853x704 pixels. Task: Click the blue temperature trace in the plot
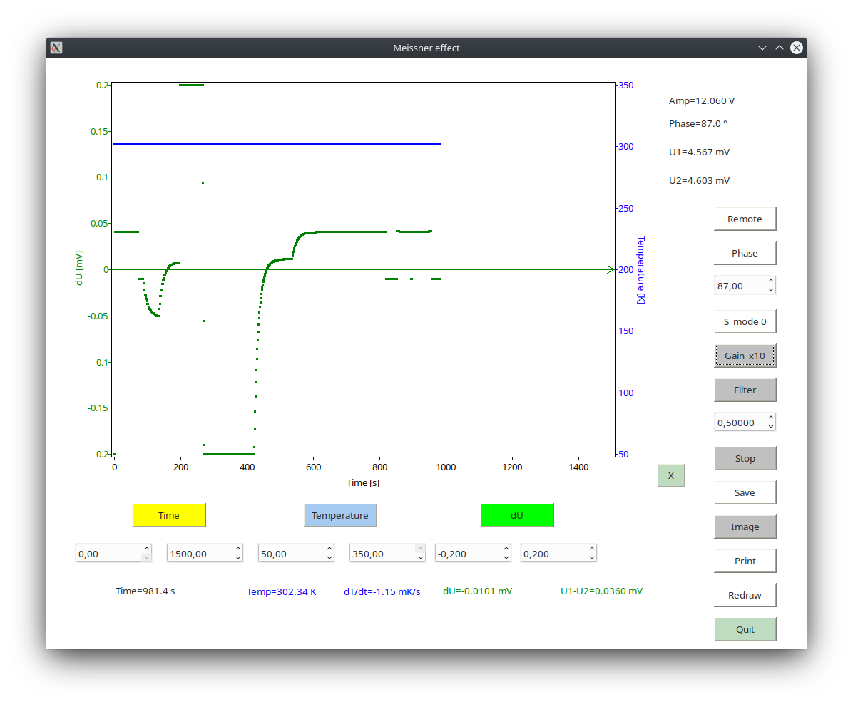(x=277, y=143)
